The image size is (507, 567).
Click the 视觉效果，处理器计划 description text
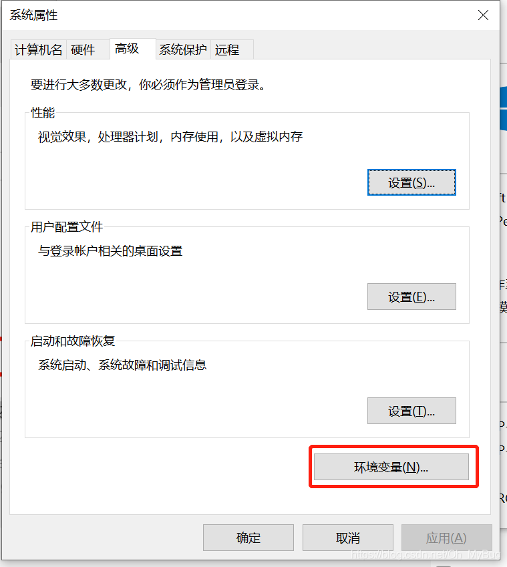tap(170, 137)
